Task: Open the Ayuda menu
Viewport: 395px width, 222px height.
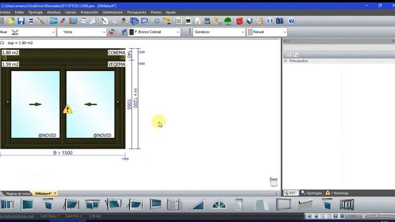Action: click(170, 12)
